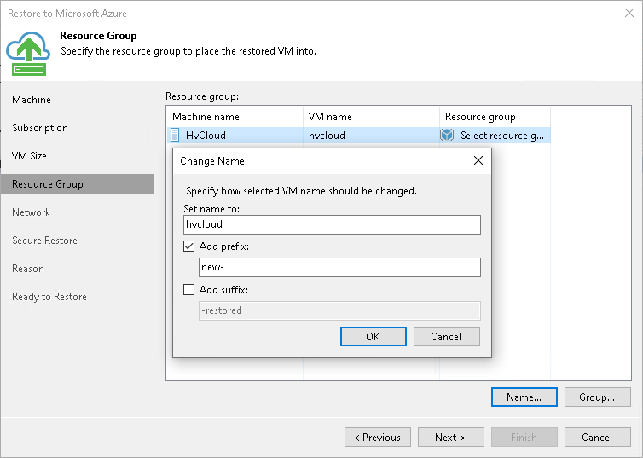Open the Machine wizard step
Image resolution: width=643 pixels, height=458 pixels.
click(x=32, y=100)
